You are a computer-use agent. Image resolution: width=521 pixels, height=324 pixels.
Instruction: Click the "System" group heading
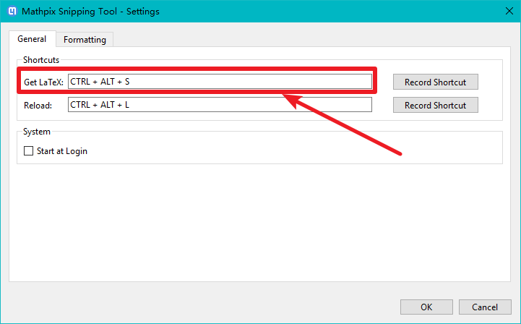coord(37,132)
